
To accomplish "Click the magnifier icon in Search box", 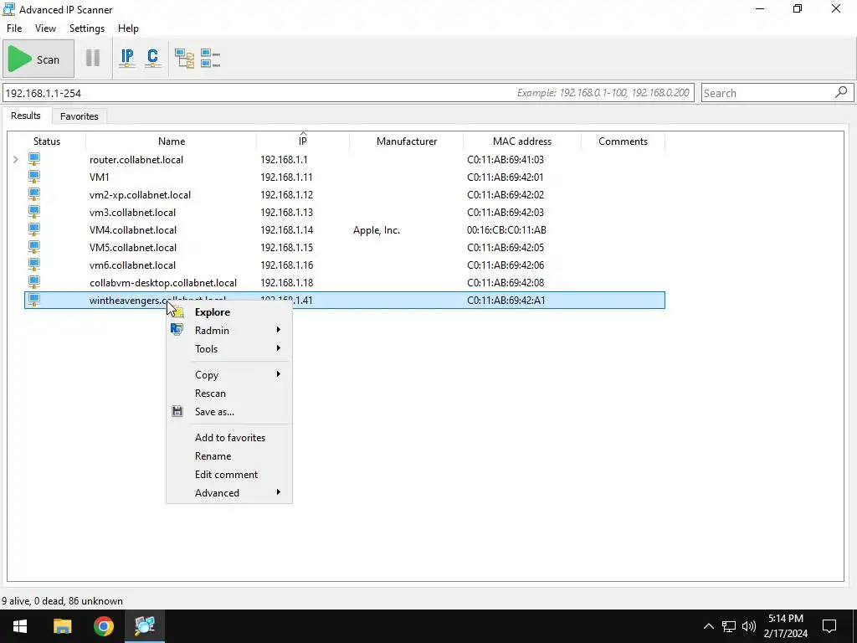I will pyautogui.click(x=841, y=92).
